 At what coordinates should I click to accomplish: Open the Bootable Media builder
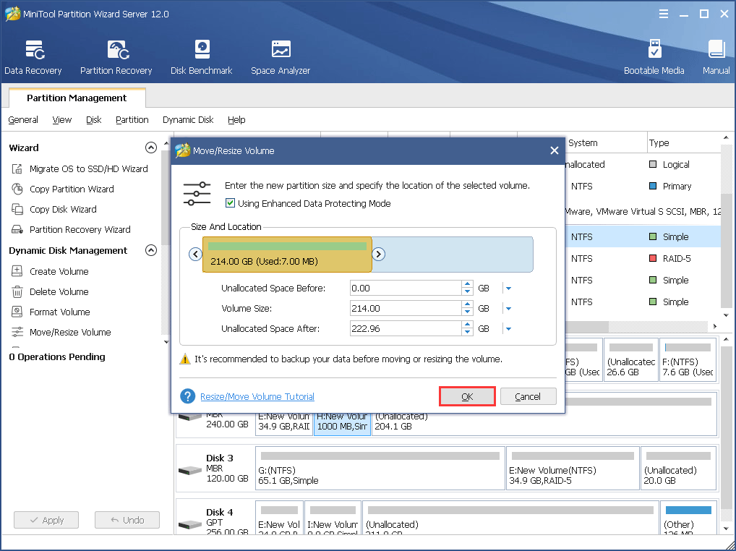pos(654,57)
